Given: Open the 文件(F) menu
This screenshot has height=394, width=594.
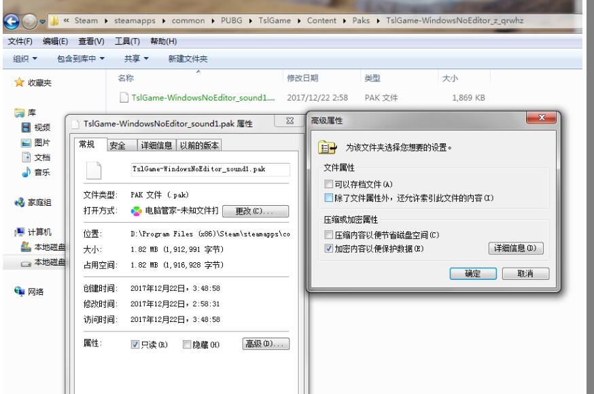Looking at the screenshot, I should click(x=20, y=41).
